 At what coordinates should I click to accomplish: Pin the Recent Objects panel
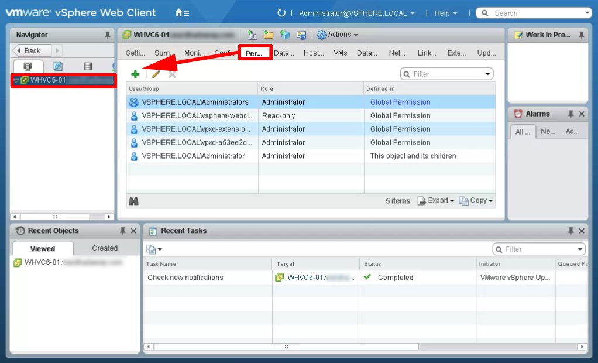tap(123, 231)
